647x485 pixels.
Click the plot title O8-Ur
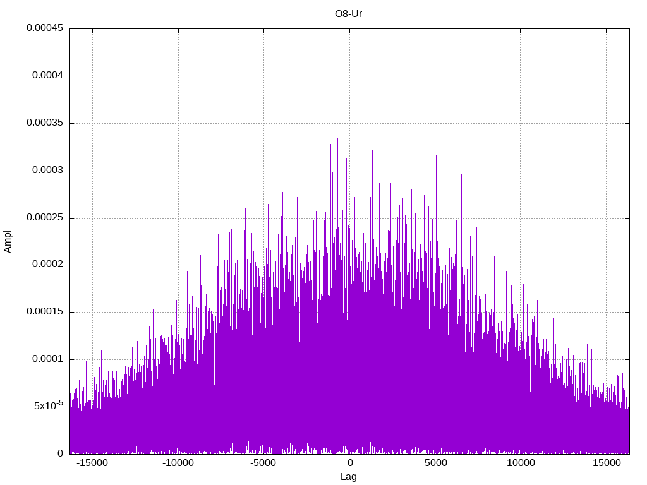pyautogui.click(x=348, y=14)
